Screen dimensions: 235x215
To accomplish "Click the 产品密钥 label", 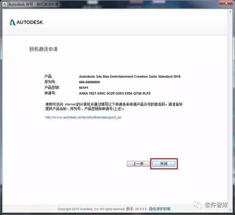I will (52, 88).
